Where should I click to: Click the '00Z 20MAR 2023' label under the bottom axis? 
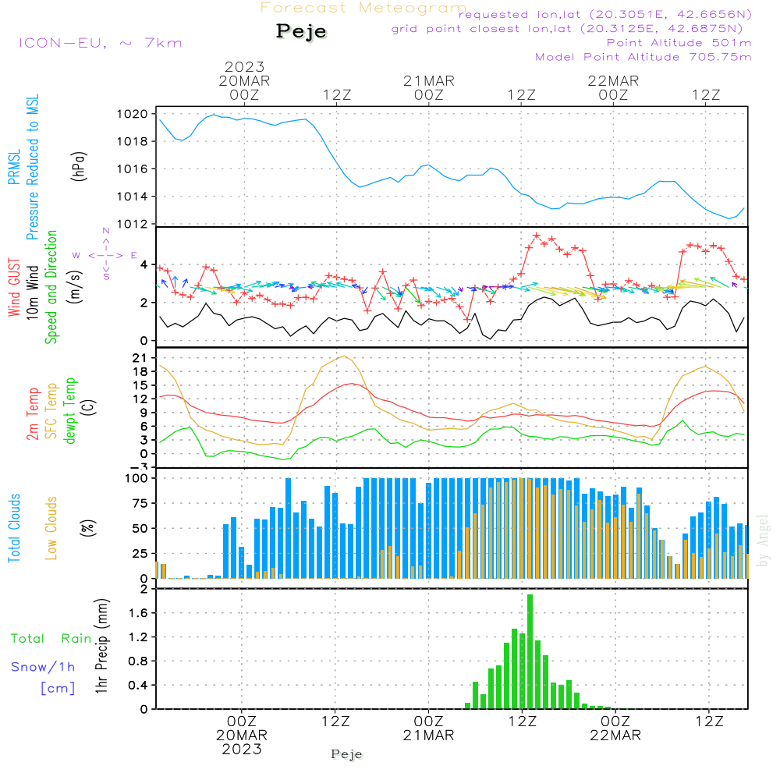[242, 736]
